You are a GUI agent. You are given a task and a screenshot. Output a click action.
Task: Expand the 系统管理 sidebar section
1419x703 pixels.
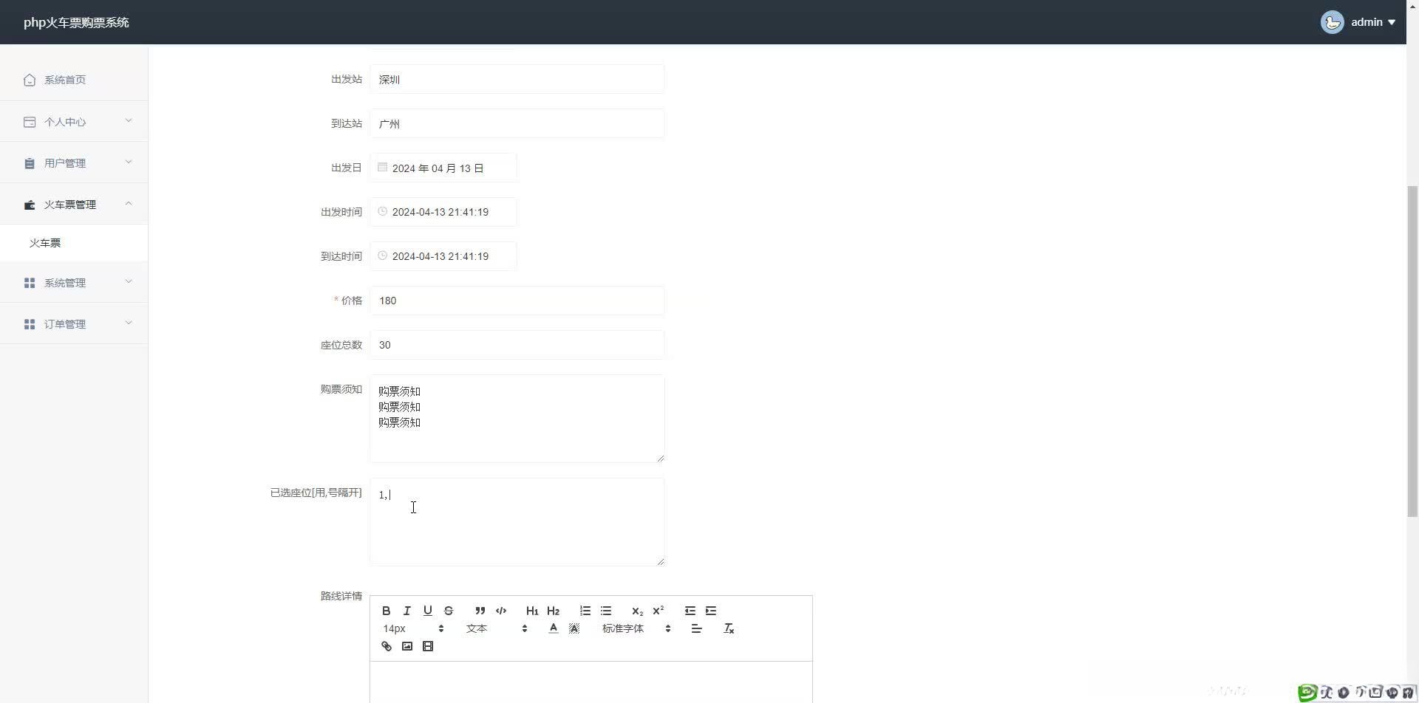[x=74, y=283]
